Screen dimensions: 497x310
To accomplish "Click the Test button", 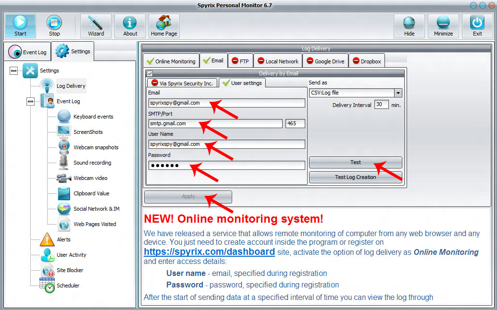I will coord(355,162).
